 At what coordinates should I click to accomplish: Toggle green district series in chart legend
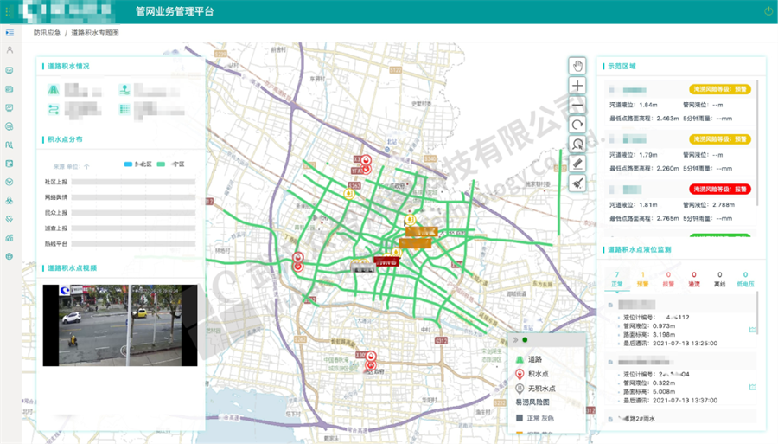click(170, 164)
